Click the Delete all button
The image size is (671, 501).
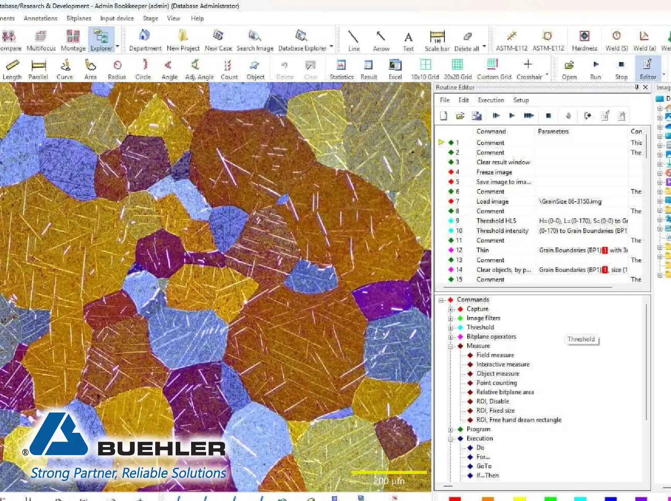(x=467, y=39)
